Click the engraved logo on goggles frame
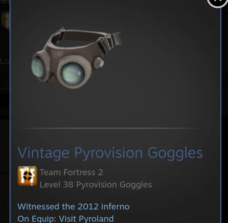This screenshot has height=223, width=228. pos(57,54)
